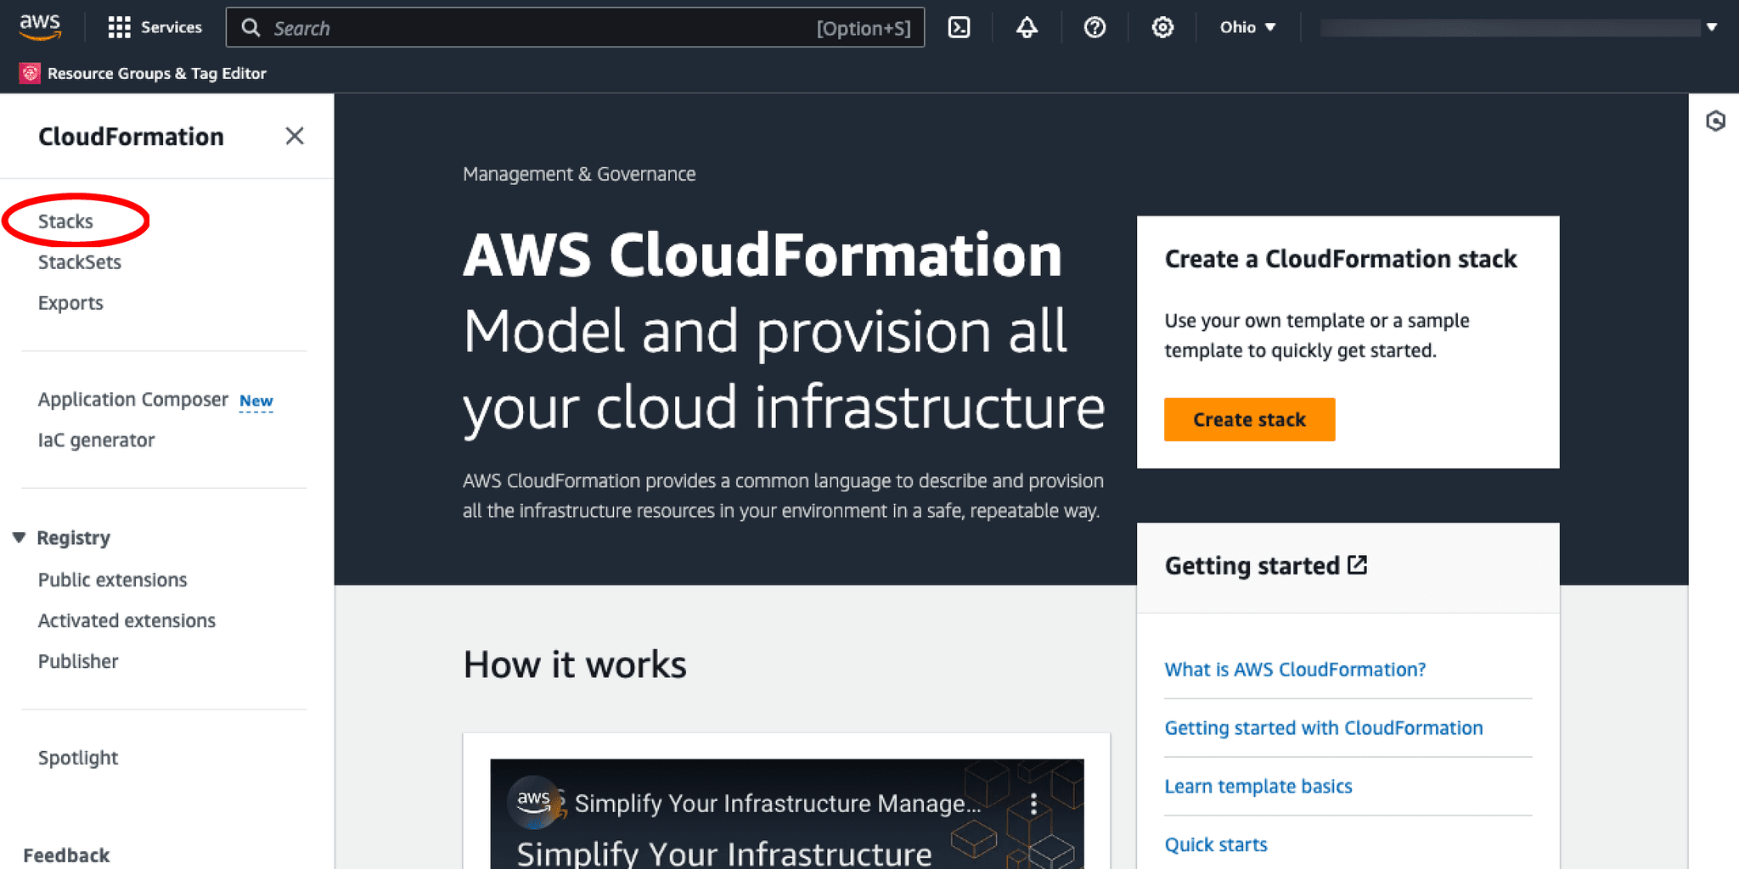Collapse the Registry section
Screen dimensions: 1739x869
(20, 537)
